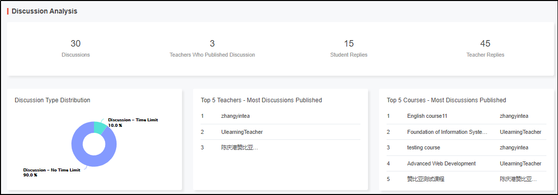Click Top 5 Courses - Most Discussions Published title
558x195 pixels.
[x=446, y=100]
